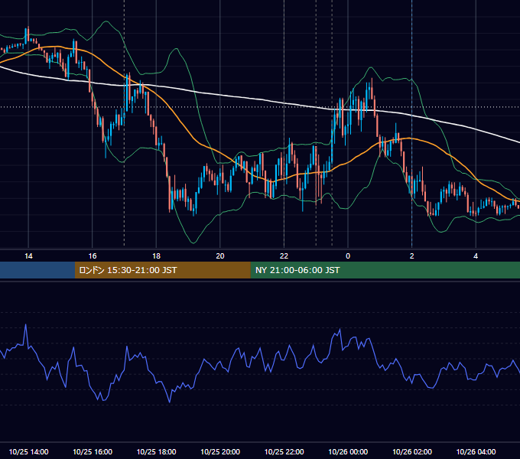
Task: Click the 10/26 00:00 date label
Action: click(x=348, y=451)
